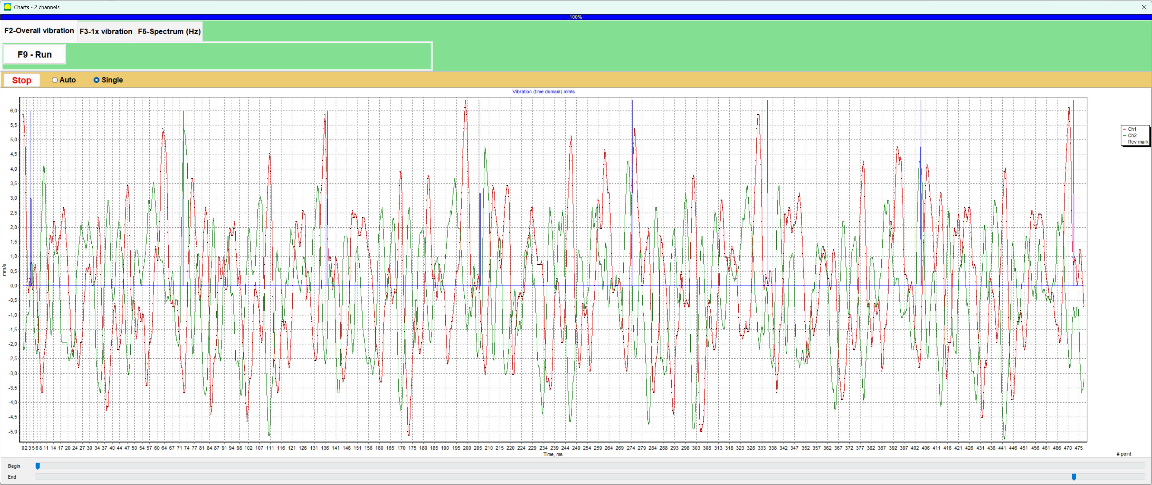Click the Charts window title icon
Image resolution: width=1152 pixels, height=485 pixels.
tap(7, 7)
